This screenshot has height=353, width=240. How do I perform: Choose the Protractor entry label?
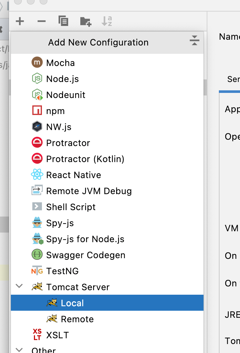click(x=68, y=143)
